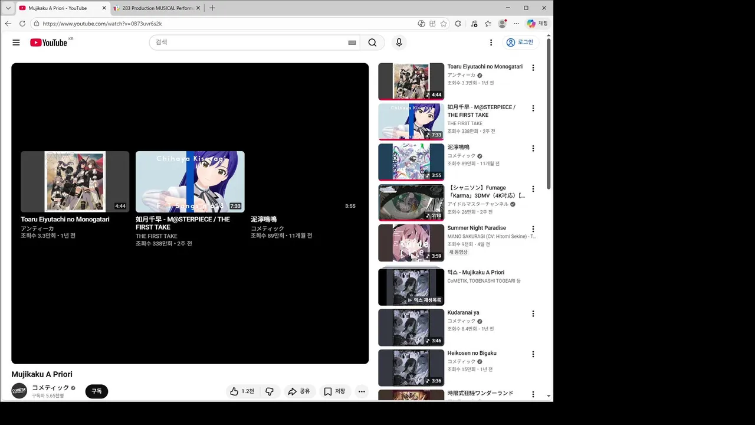Open sidebar Toaru Eiyutachi no Monogatari thumbnail
The width and height of the screenshot is (755, 425).
411,81
